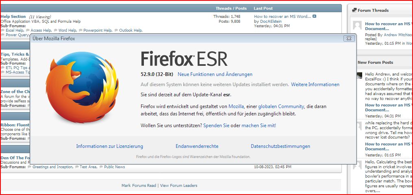Image resolution: width=413 pixels, height=195 pixels.
Task: Open the ETL PQ Tips sub-forum
Action: [17, 67]
